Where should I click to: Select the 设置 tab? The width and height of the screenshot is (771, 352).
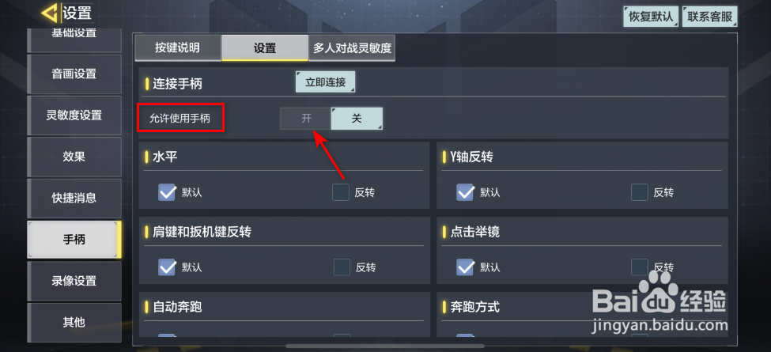click(x=265, y=47)
